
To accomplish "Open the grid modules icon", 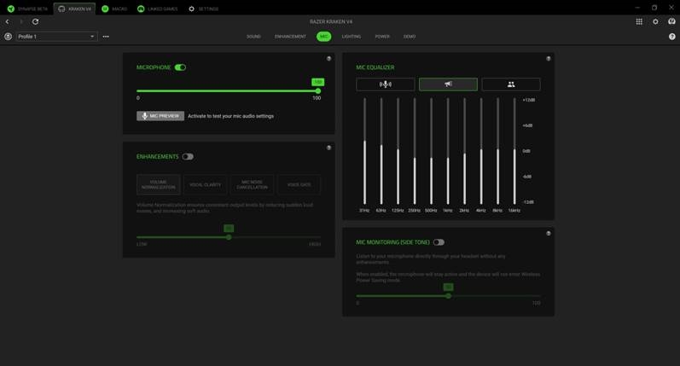I will tap(639, 21).
